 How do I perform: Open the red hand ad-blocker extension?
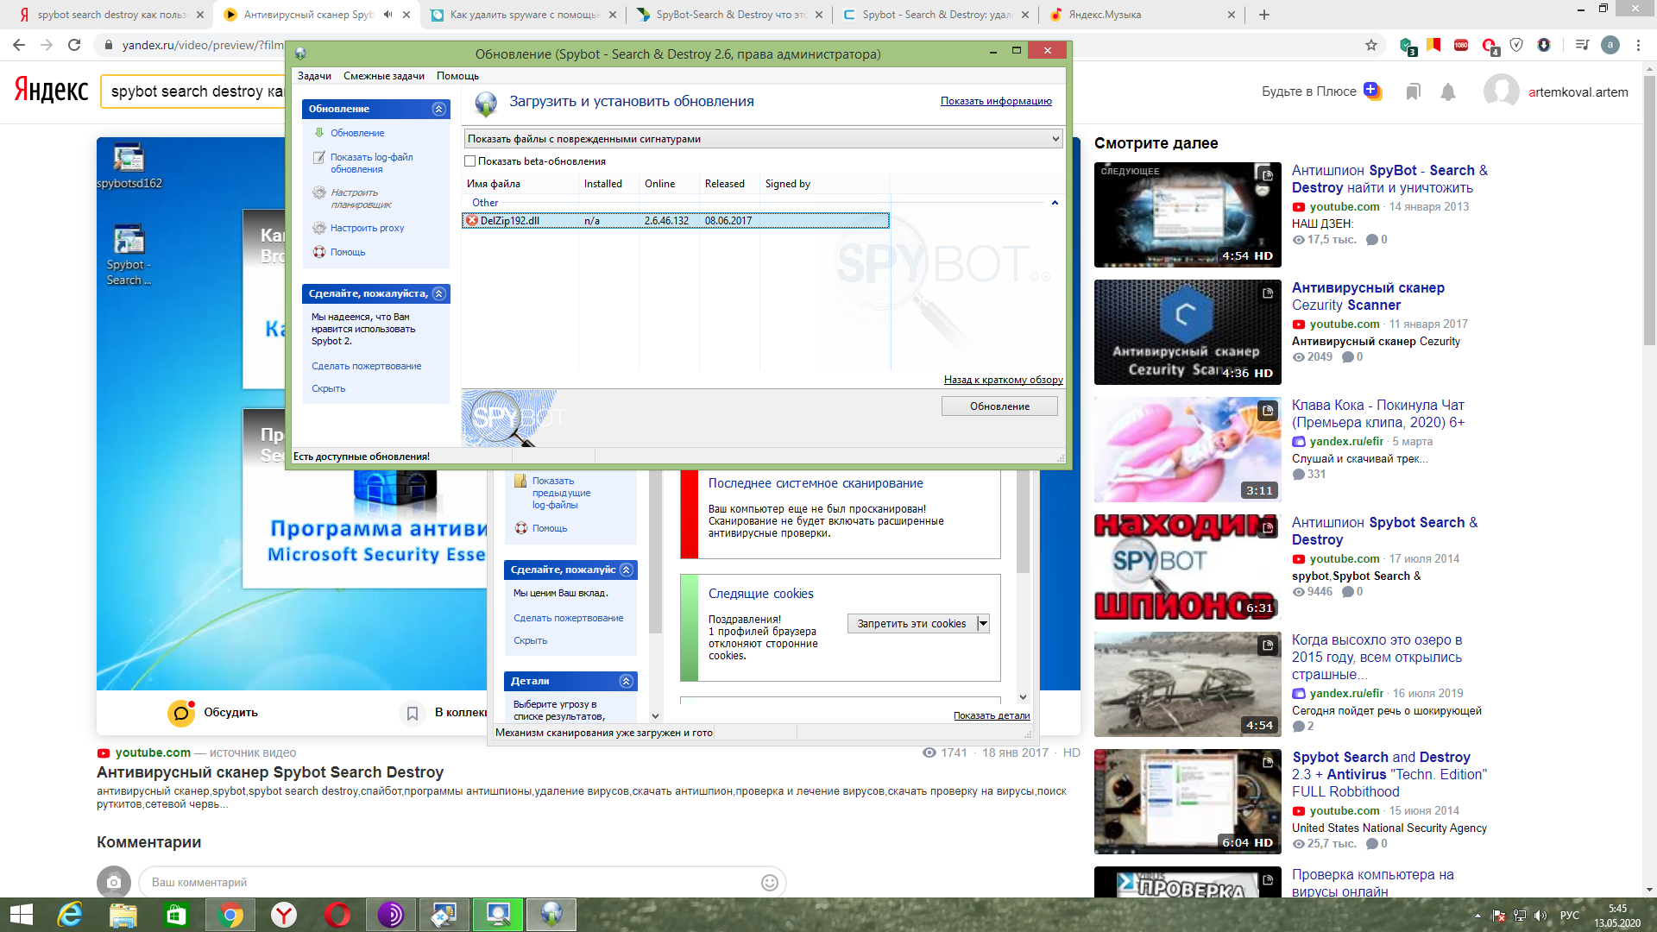[x=1490, y=46]
